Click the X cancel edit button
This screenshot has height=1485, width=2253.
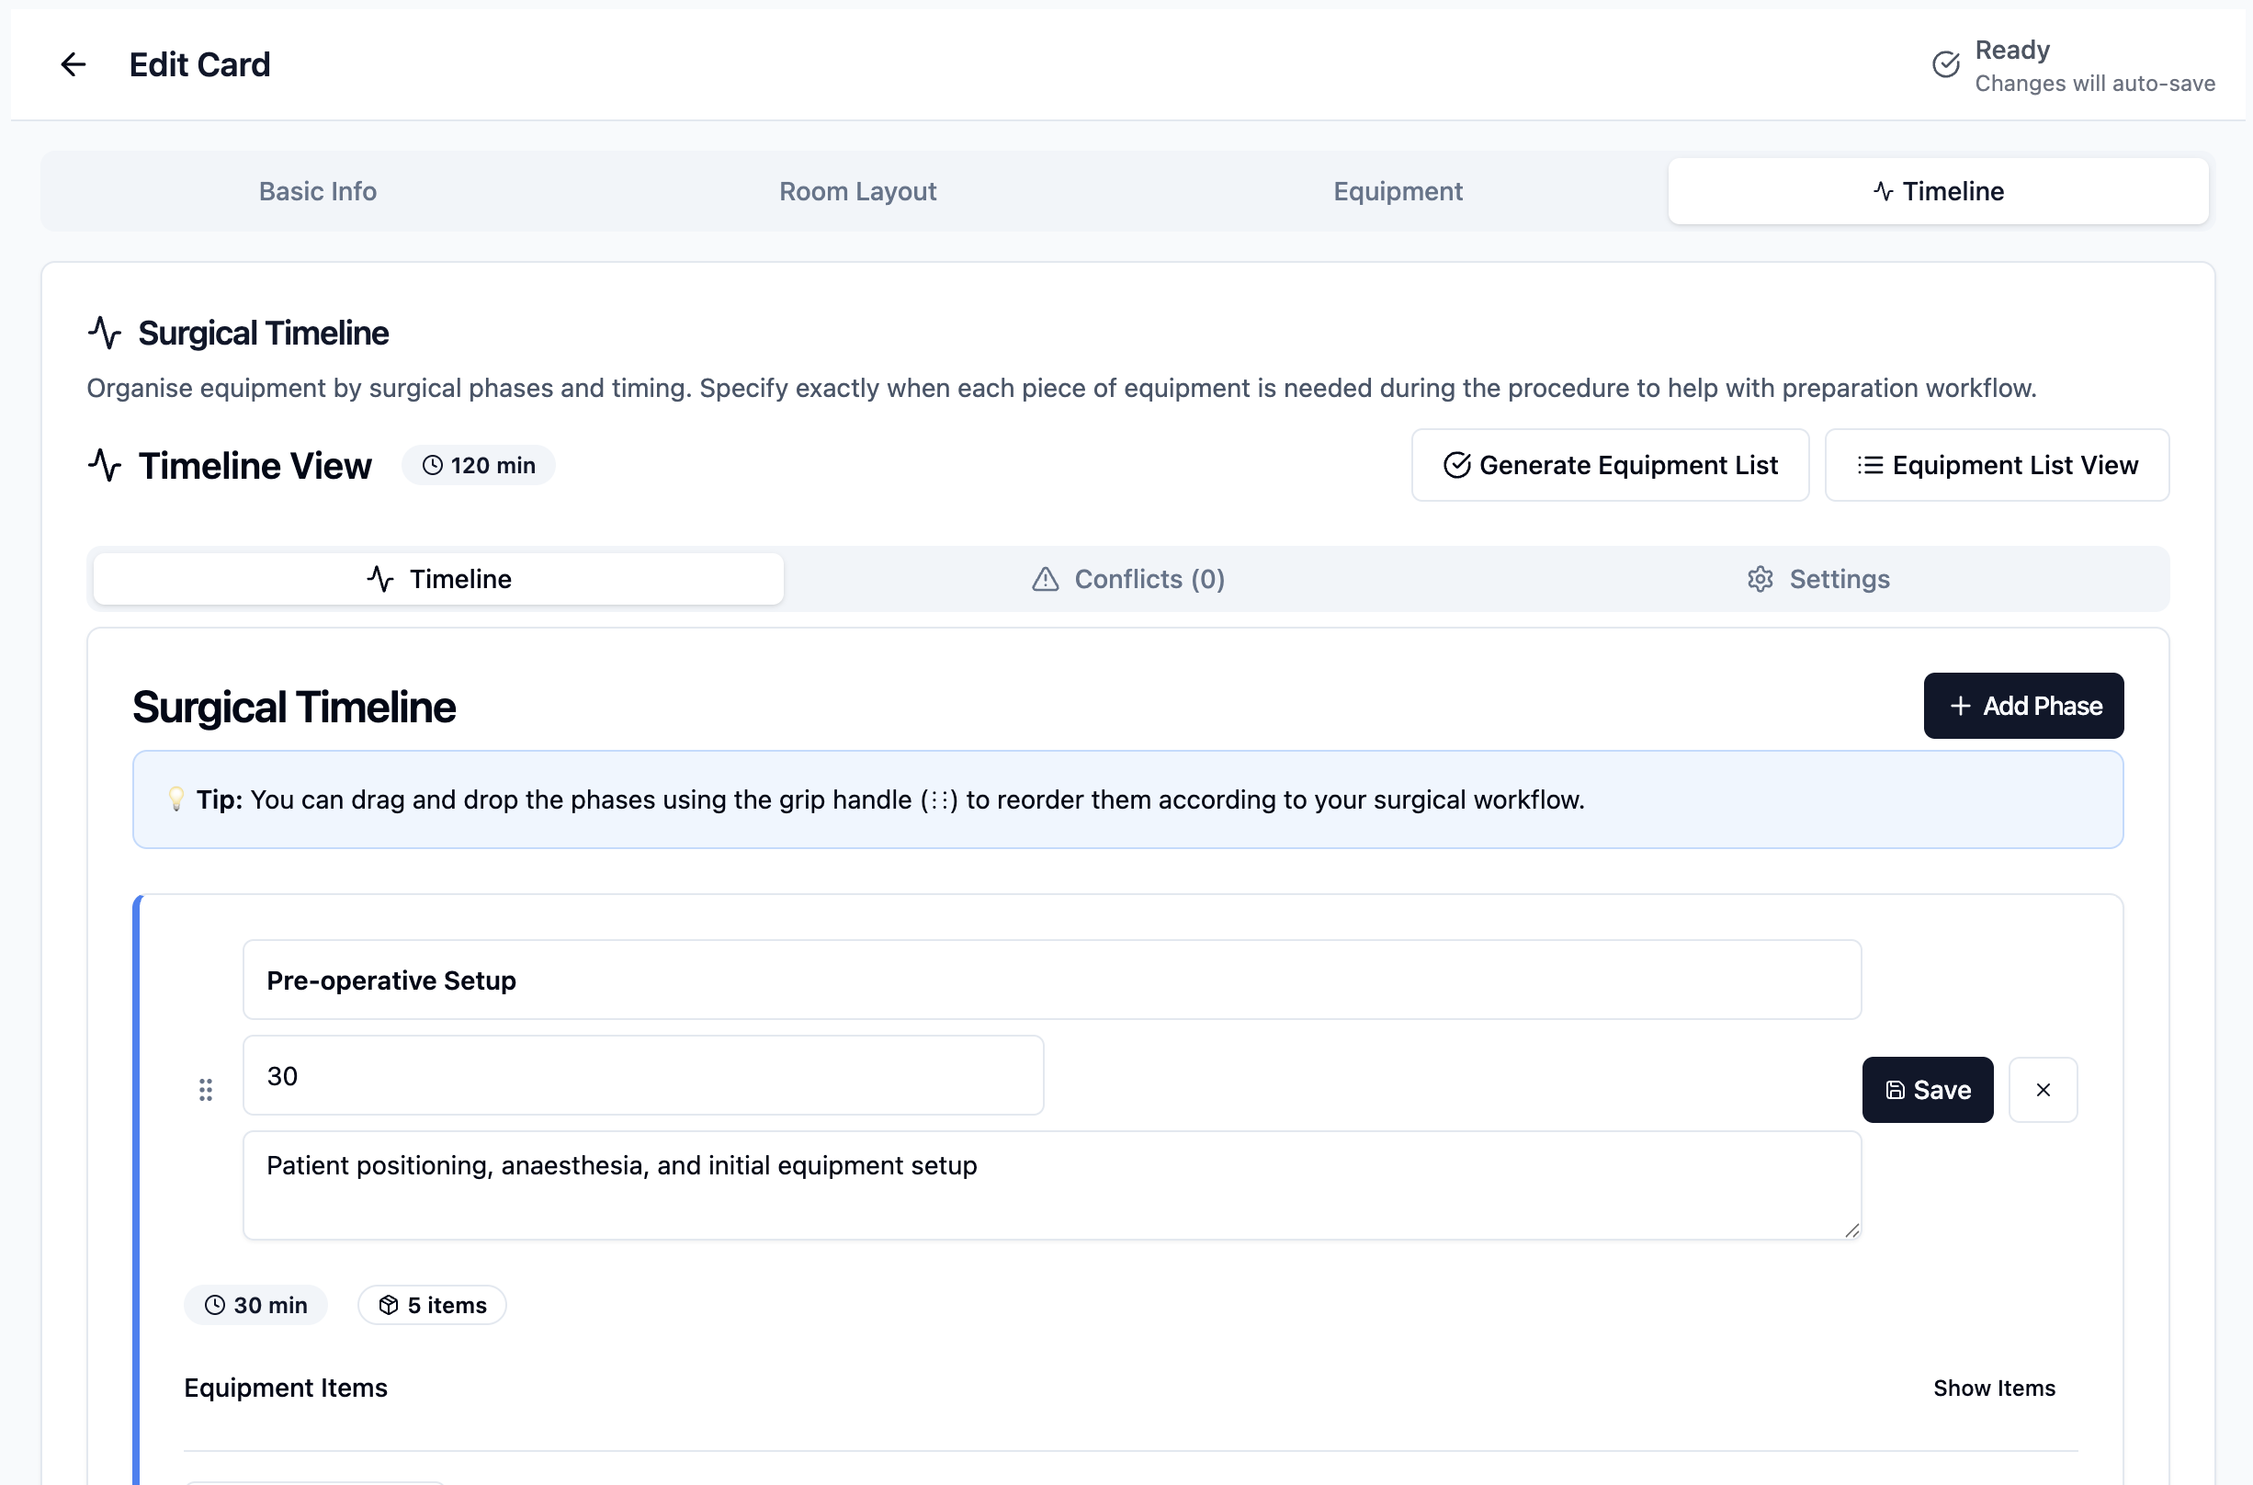(x=2043, y=1090)
